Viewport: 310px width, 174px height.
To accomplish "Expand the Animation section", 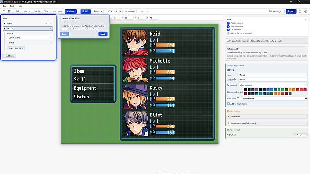I will point(267,116).
